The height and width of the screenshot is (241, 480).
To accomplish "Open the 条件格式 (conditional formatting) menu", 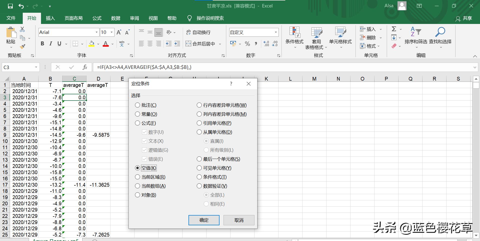I will 294,37.
